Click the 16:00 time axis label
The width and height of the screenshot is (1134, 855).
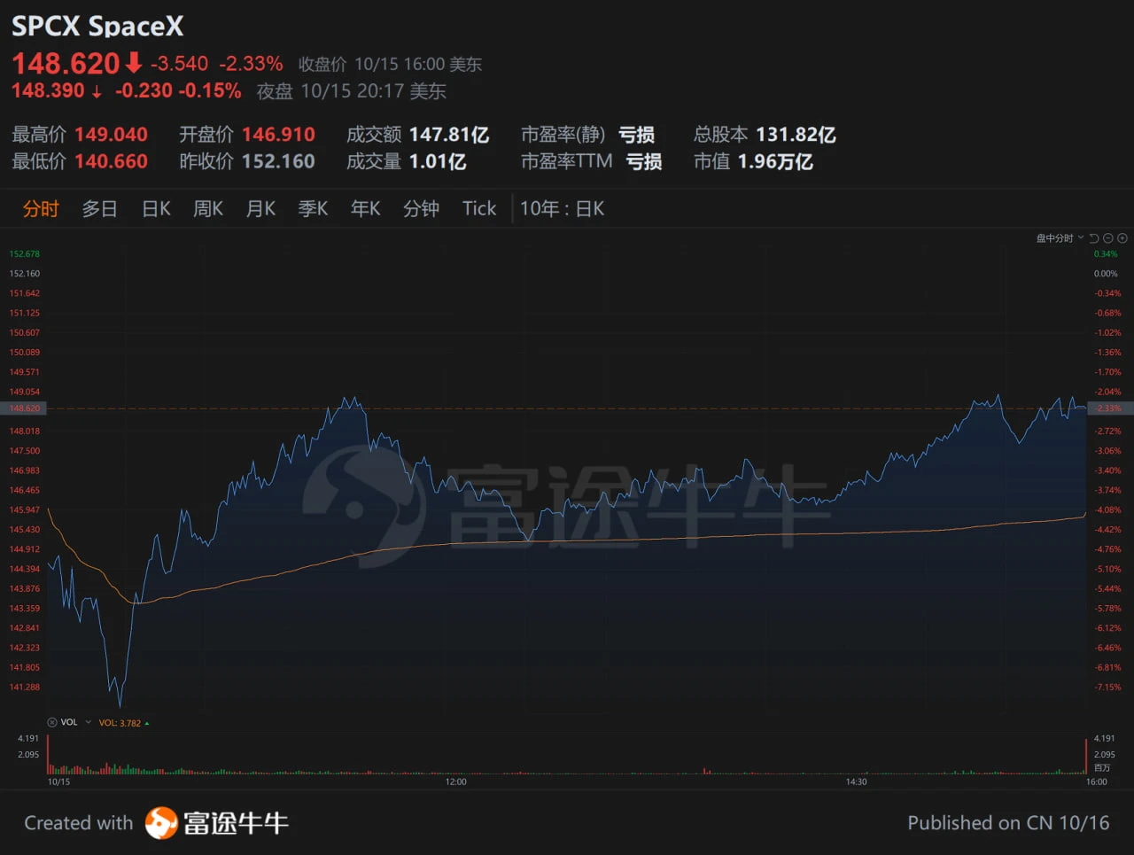[x=1096, y=781]
